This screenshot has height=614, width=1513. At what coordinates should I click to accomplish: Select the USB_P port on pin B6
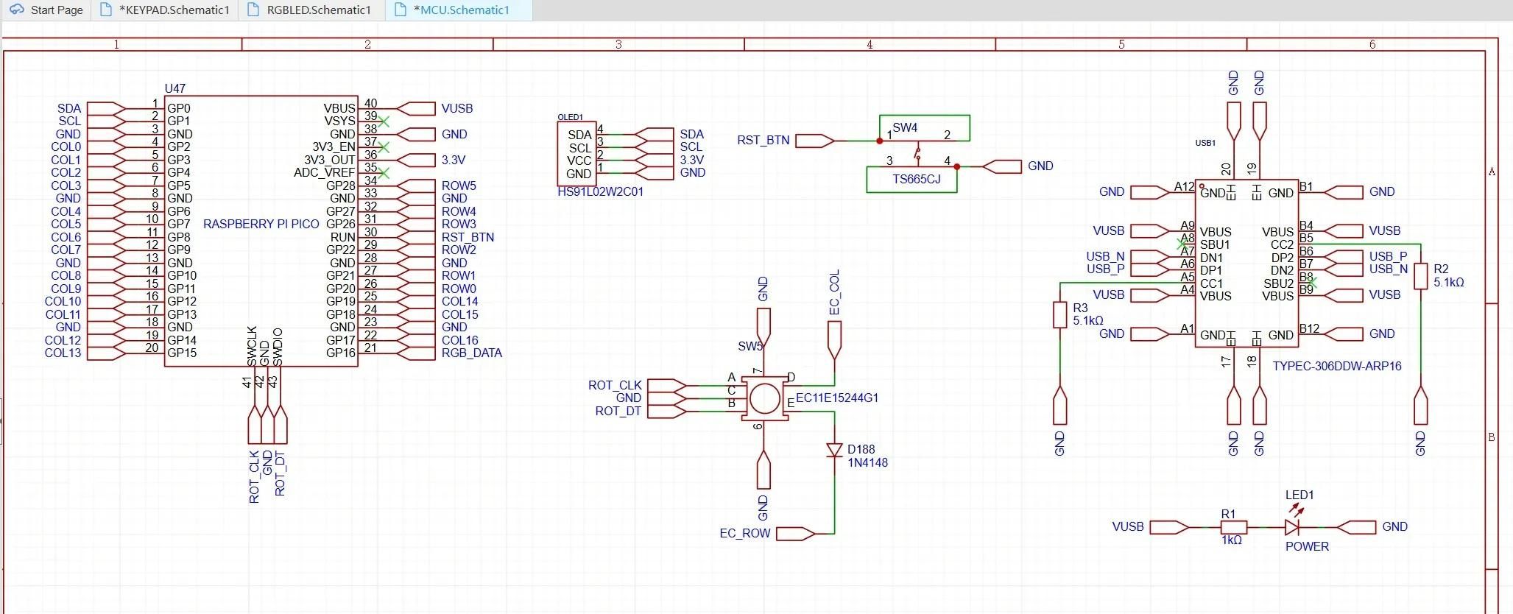click(1344, 256)
